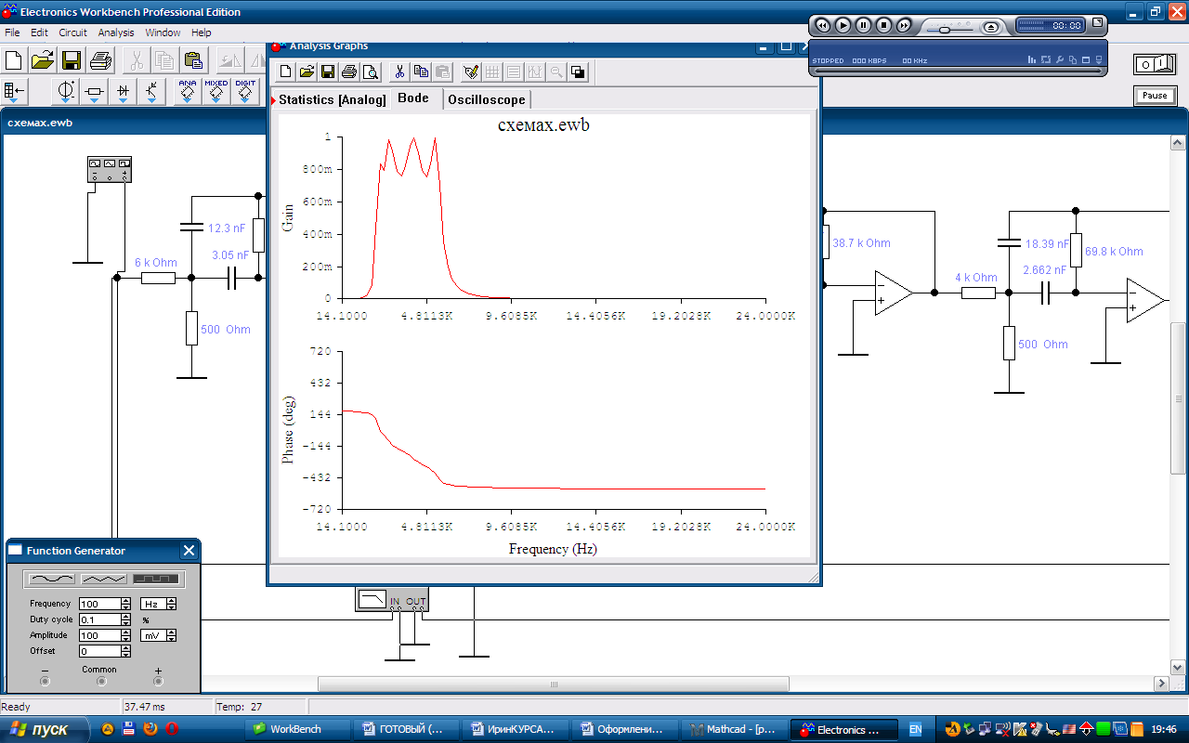Viewport: 1189px width, 743px height.
Task: Open Print Preview in Analysis Graphs toolbar
Action: 370,72
